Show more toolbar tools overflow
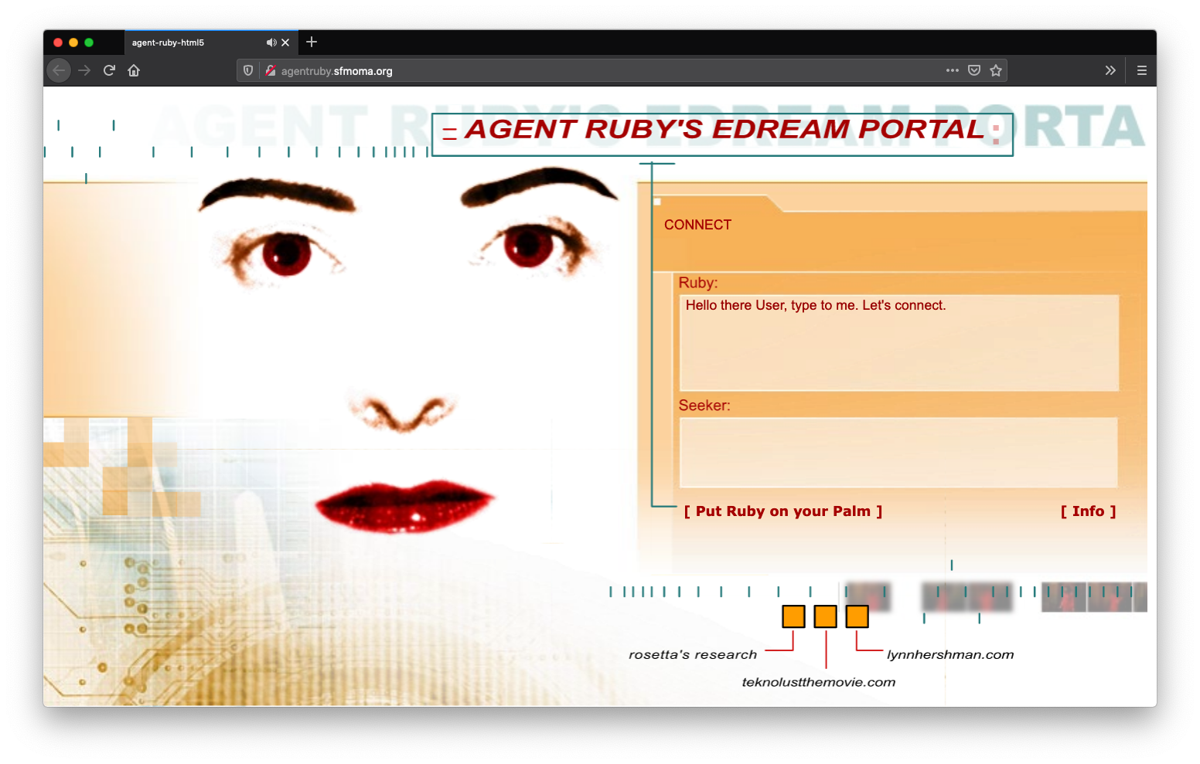This screenshot has height=764, width=1200. pos(1110,70)
